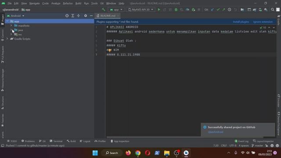Open the Event Log button

point(241,141)
